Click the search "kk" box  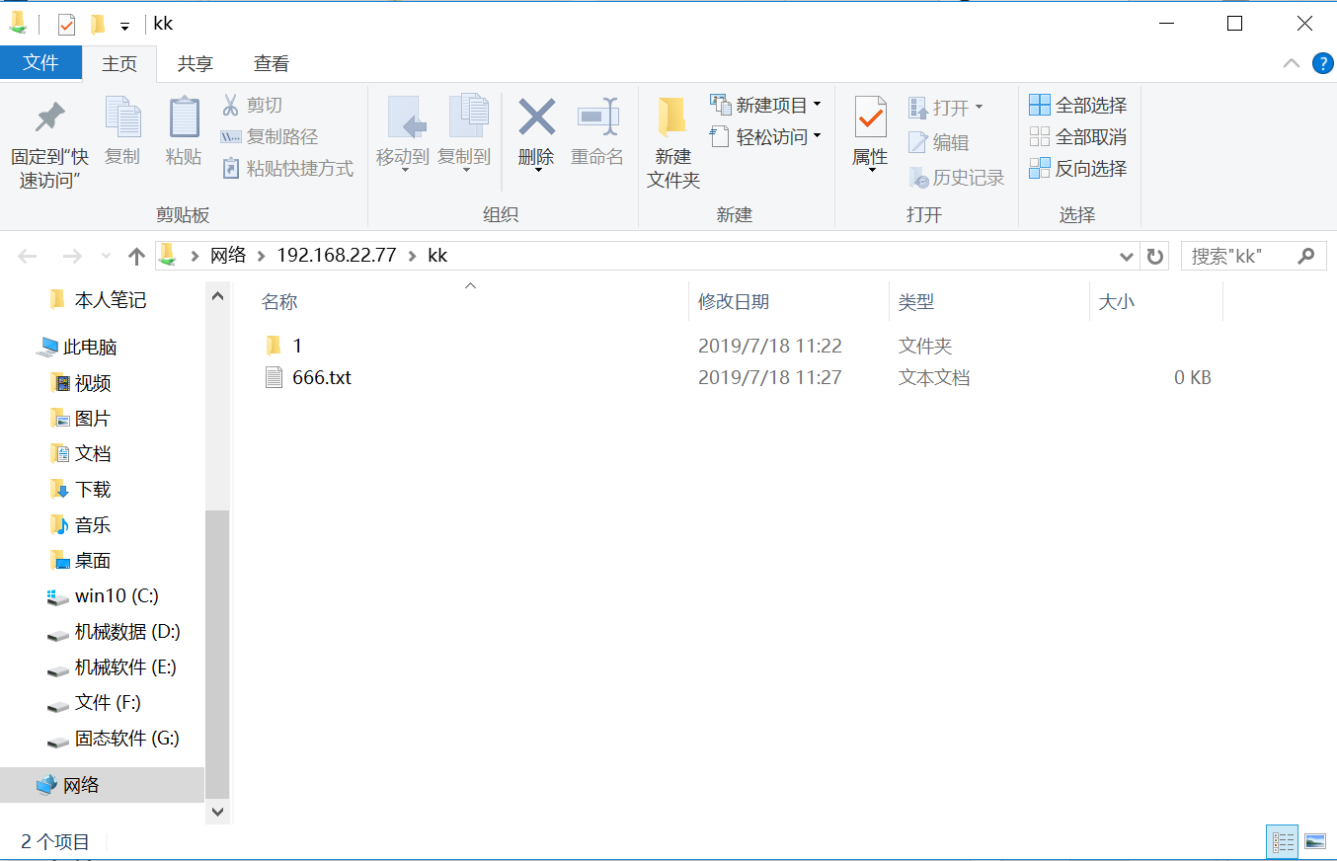pos(1253,256)
